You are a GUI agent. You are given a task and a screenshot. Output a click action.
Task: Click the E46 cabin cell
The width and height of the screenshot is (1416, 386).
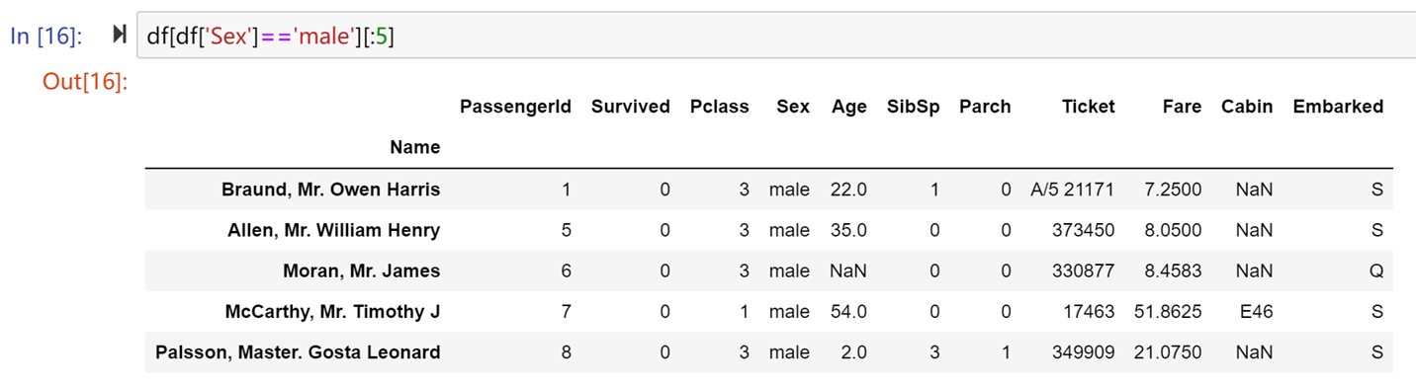click(1254, 311)
